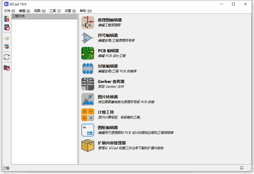Launch the Footprint Editor blue chip icon

pos(88,69)
